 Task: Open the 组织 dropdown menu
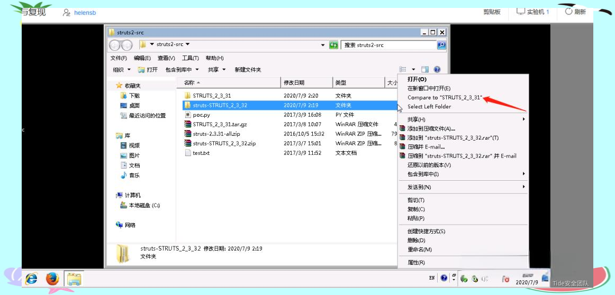[x=122, y=69]
